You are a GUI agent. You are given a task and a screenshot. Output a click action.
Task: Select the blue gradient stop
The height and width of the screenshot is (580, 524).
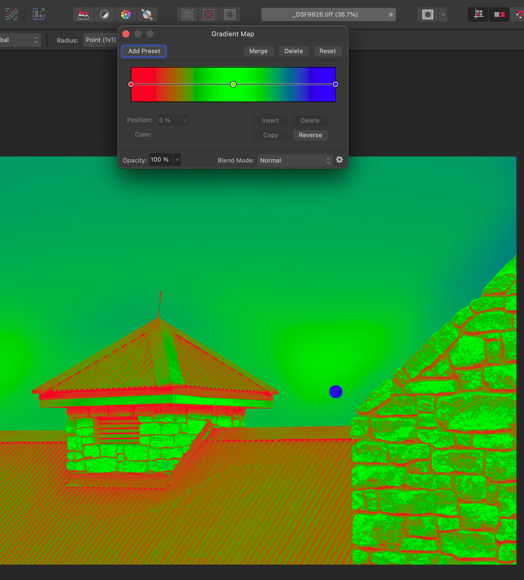(x=336, y=84)
